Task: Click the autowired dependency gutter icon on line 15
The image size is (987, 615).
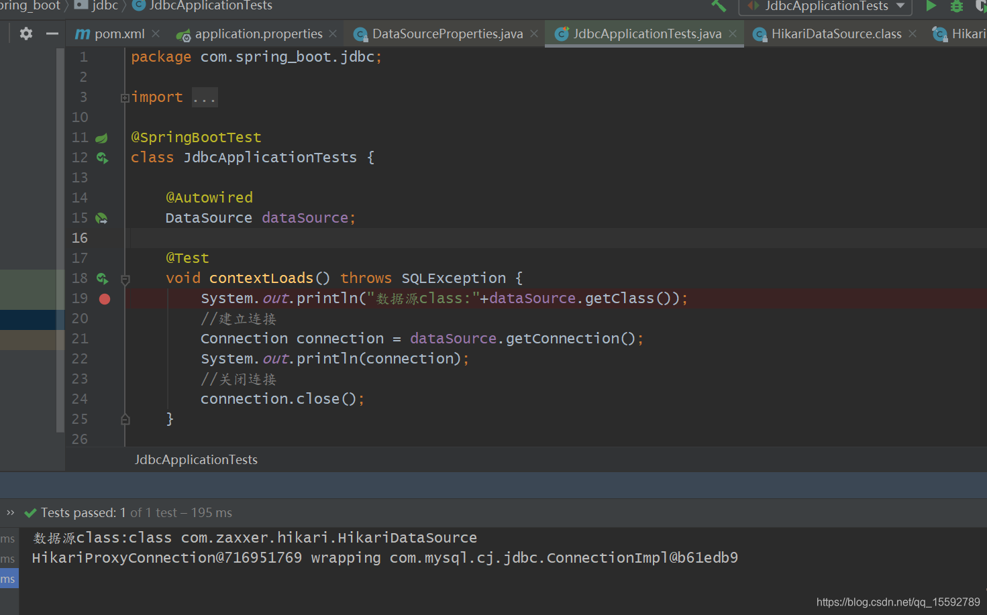Action: (101, 219)
